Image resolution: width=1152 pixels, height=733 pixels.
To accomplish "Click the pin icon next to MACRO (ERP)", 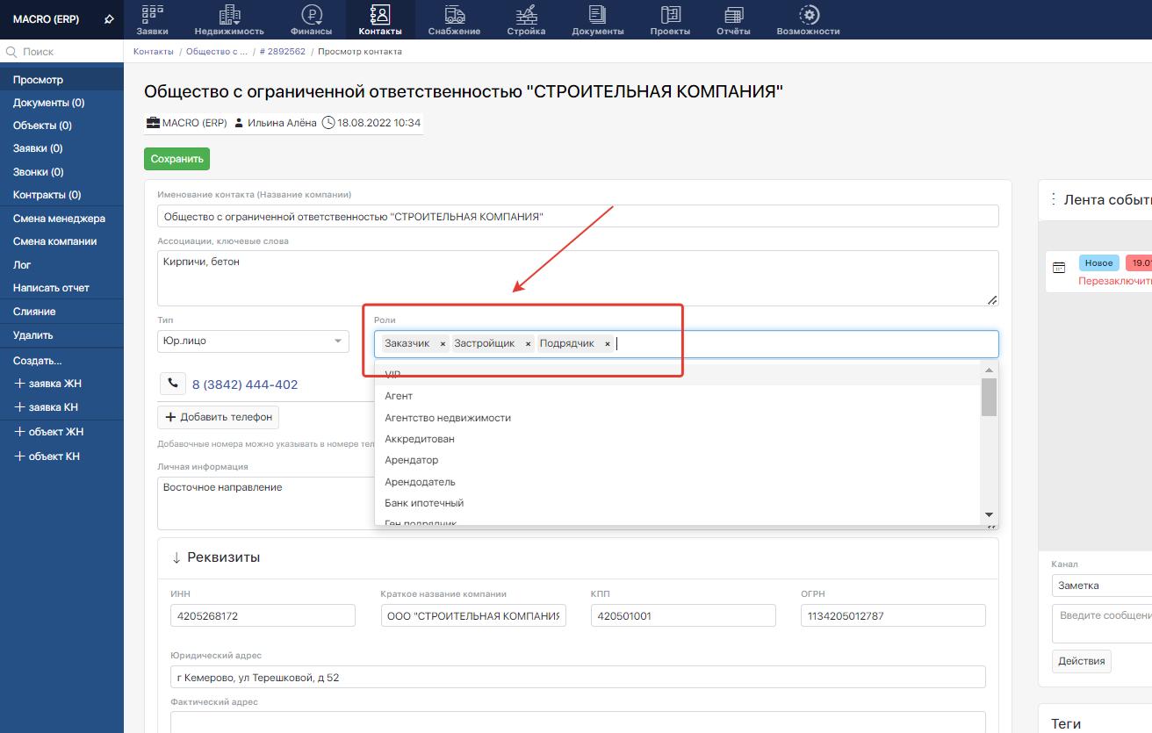I will point(109,18).
